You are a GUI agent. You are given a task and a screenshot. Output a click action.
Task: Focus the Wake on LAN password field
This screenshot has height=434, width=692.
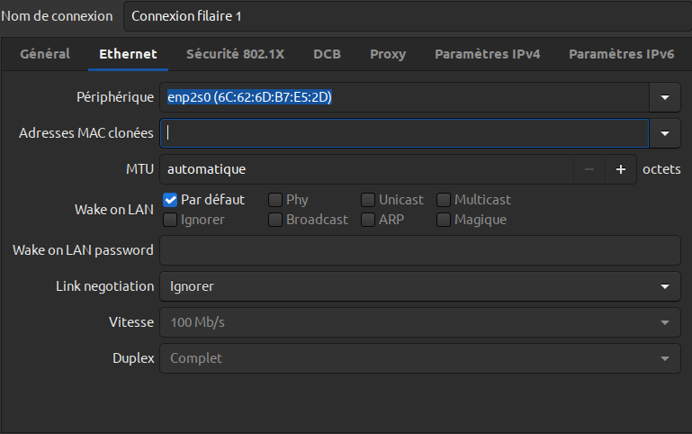point(419,250)
